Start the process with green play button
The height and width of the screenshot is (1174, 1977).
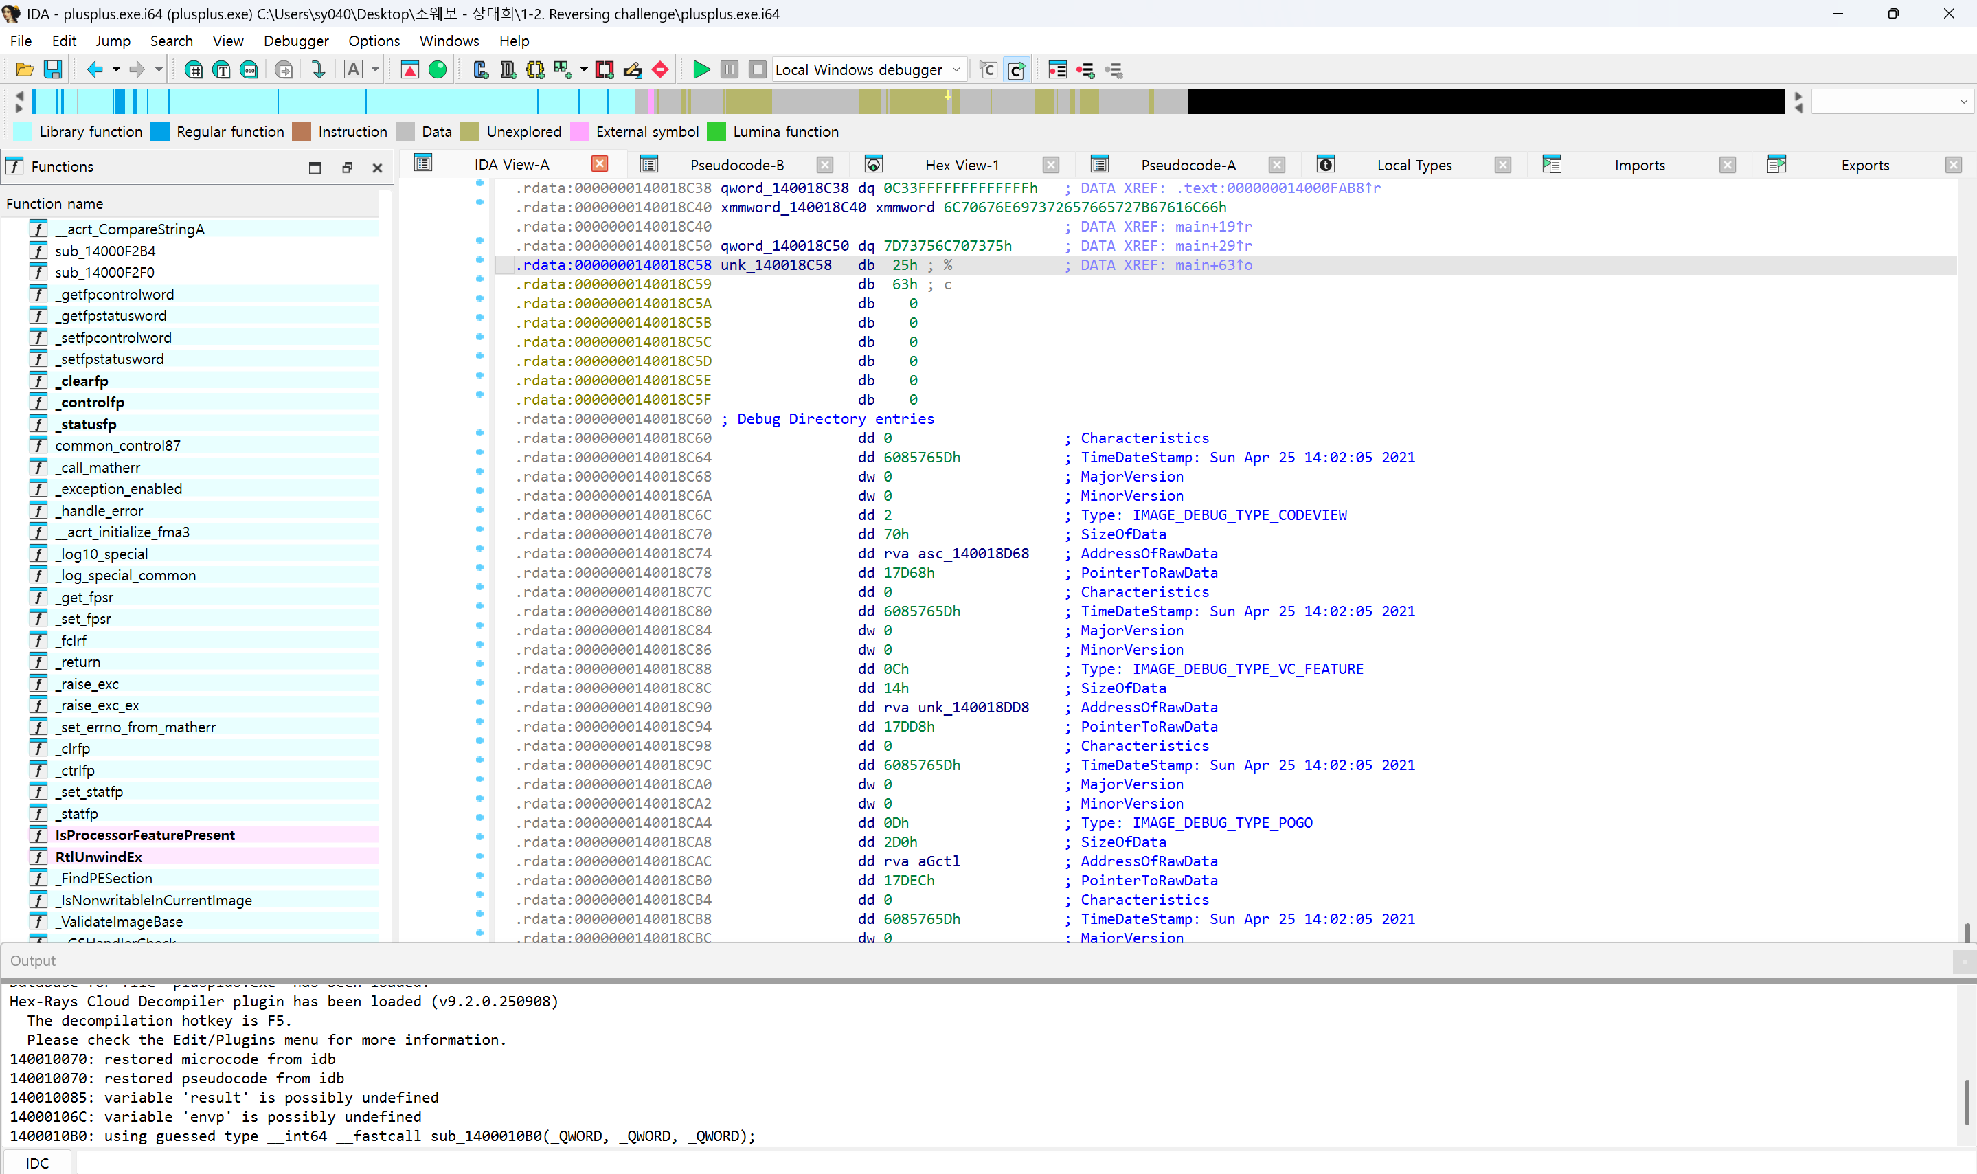click(x=701, y=69)
